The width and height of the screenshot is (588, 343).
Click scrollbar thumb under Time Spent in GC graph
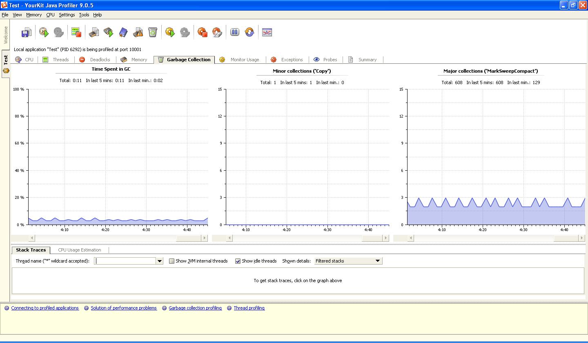click(x=188, y=238)
